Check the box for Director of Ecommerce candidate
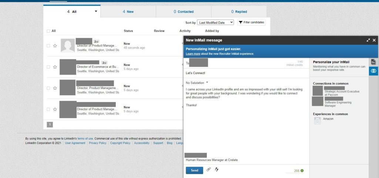The height and width of the screenshot is (178, 379). 48,67
